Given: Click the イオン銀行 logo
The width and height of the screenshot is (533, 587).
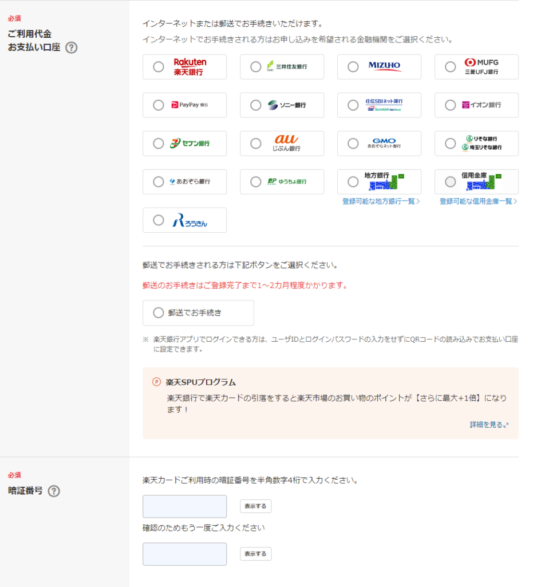Looking at the screenshot, I should [x=481, y=105].
